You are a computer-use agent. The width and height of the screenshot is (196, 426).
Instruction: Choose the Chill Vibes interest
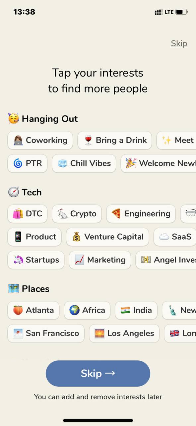tap(84, 163)
